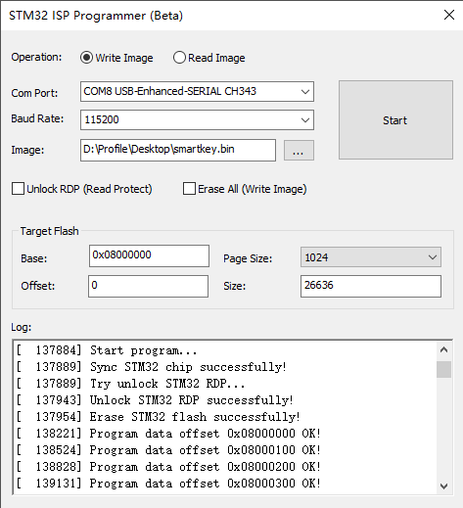Click the log scrollbar down arrow

point(443,486)
